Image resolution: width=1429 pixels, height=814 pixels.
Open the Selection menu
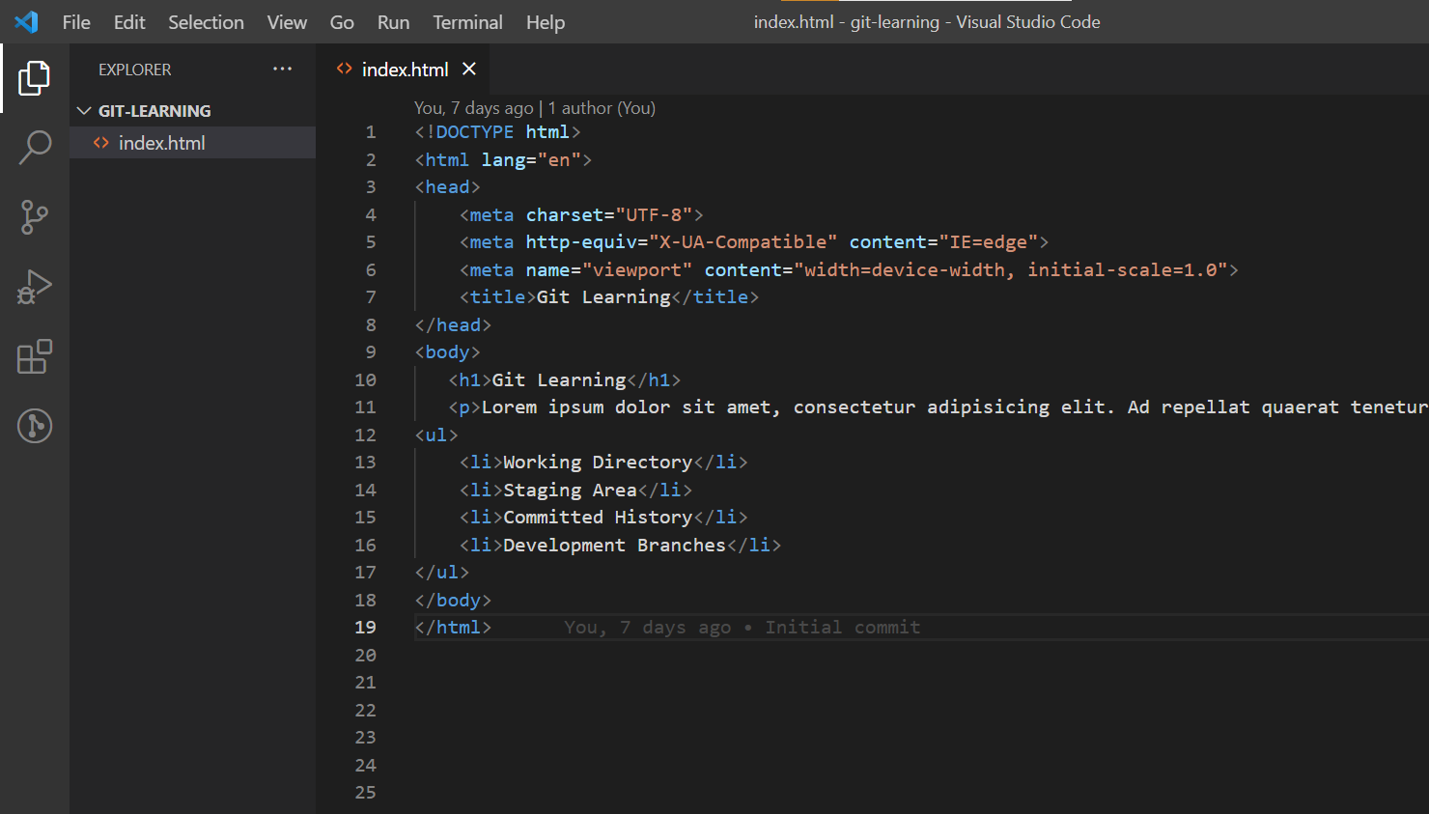tap(206, 22)
